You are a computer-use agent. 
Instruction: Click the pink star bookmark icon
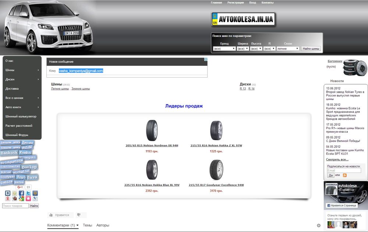28,199
